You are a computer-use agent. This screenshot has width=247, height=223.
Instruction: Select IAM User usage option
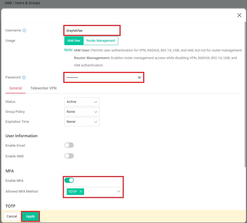[x=74, y=41]
